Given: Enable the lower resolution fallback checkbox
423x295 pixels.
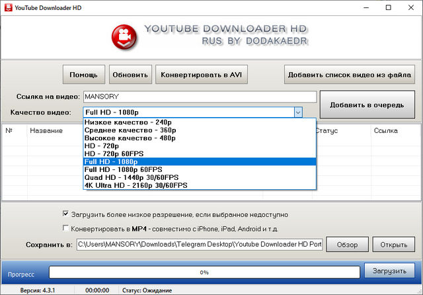Looking at the screenshot, I should tap(65, 214).
